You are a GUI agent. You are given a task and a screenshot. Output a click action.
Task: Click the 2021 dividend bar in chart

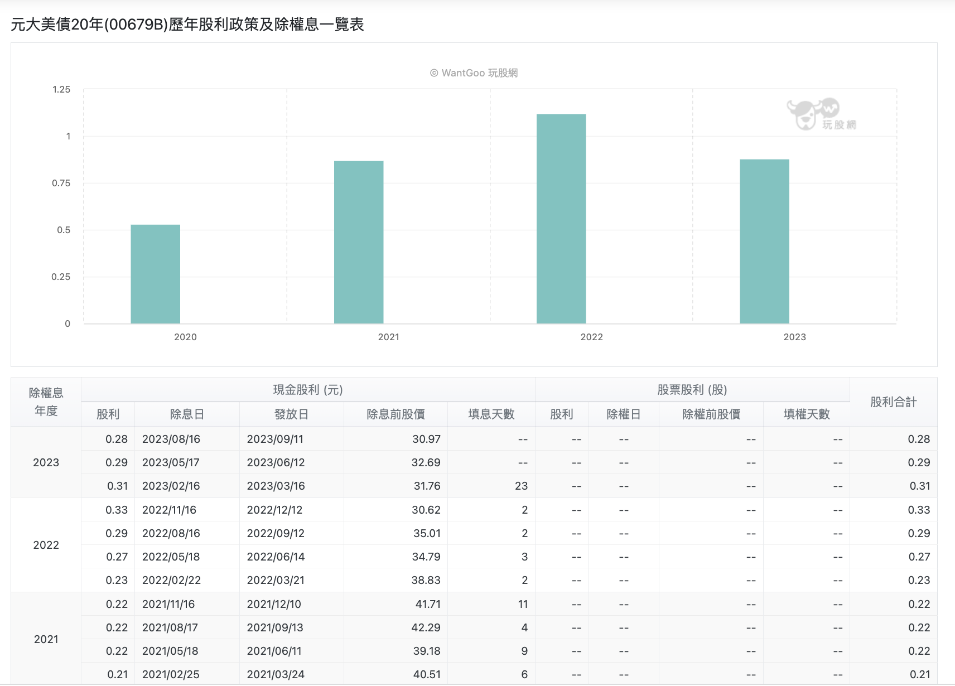tap(359, 242)
